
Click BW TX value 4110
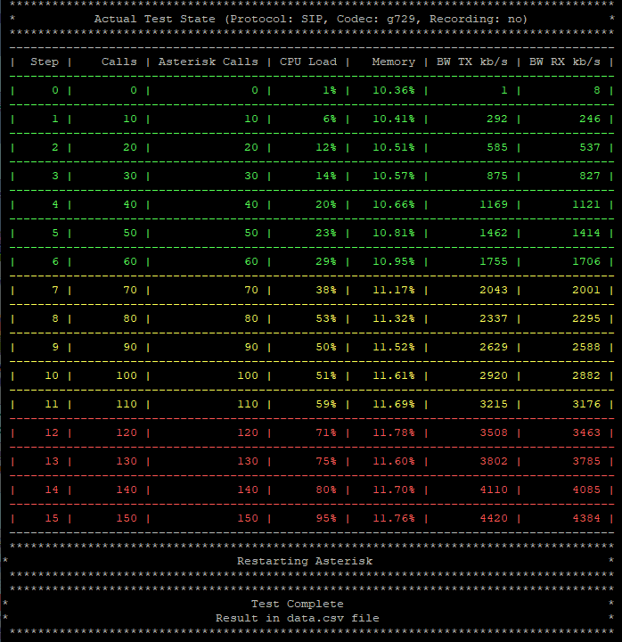click(494, 490)
